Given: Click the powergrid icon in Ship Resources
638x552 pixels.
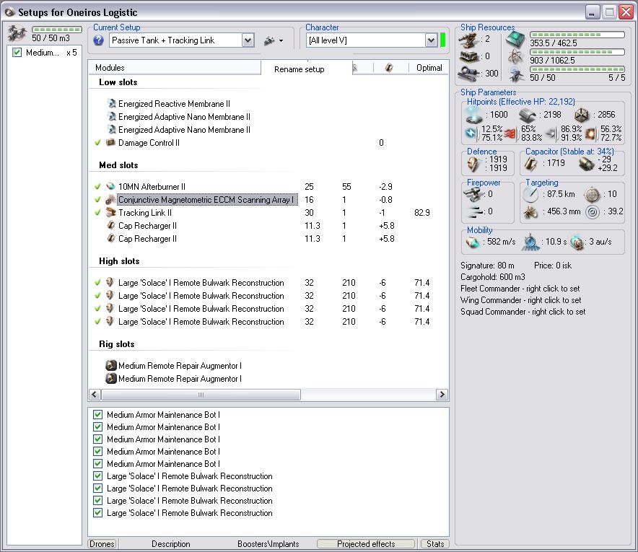Looking at the screenshot, I should pyautogui.click(x=515, y=57).
